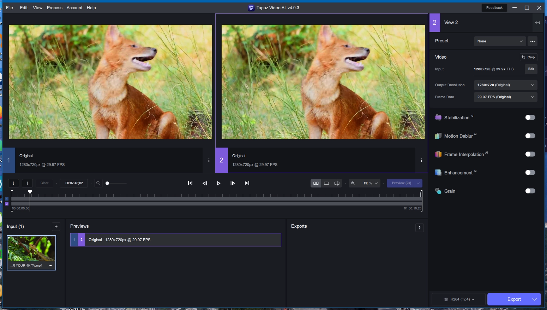
Task: Click the Feedback button
Action: pos(494,8)
